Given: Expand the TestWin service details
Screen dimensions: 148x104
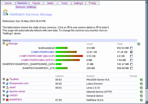Looking at the screenshot, I should [x=4, y=79].
